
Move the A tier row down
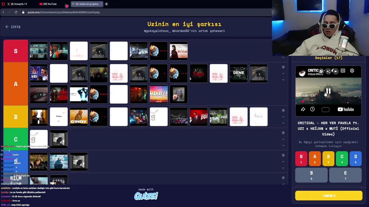click(x=283, y=80)
